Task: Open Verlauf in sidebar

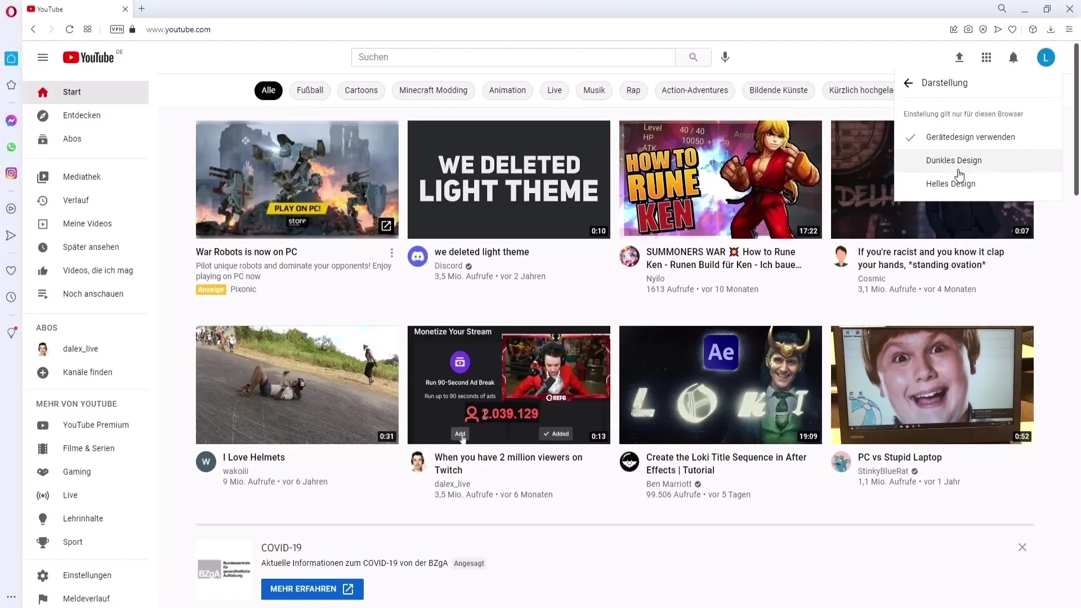Action: coord(86,200)
